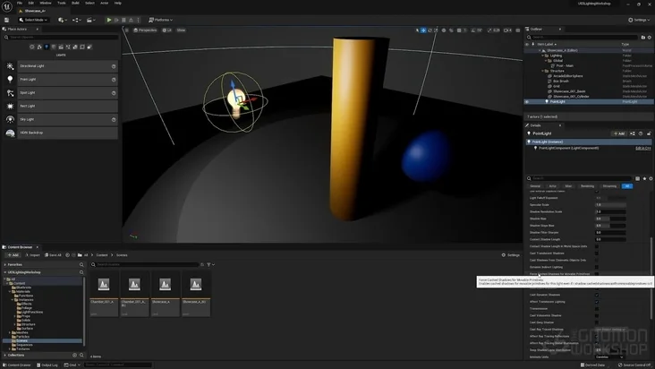The image size is (655, 369).
Task: Click the Add button in the Details panel
Action: point(619,133)
